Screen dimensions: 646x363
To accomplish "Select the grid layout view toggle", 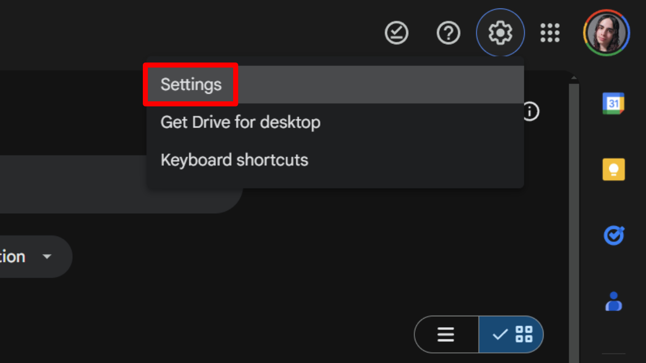I will pyautogui.click(x=511, y=334).
